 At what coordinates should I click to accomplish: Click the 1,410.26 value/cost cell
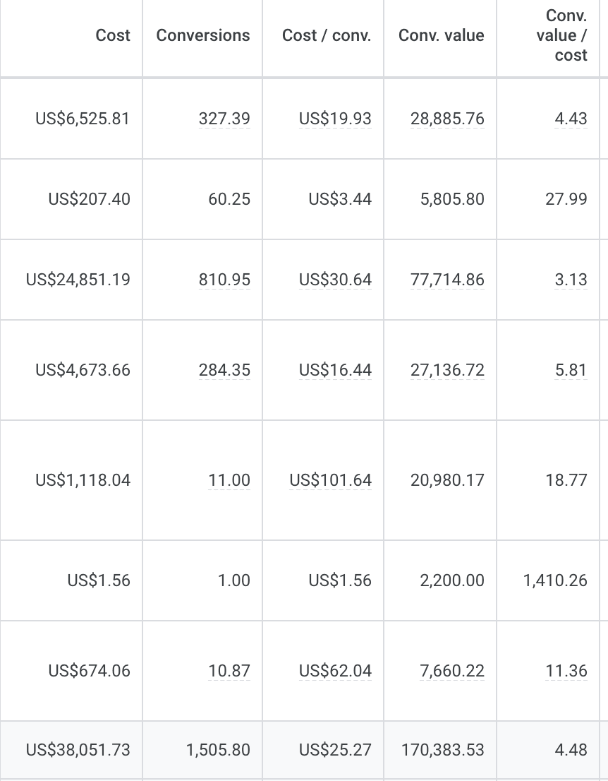pos(555,580)
